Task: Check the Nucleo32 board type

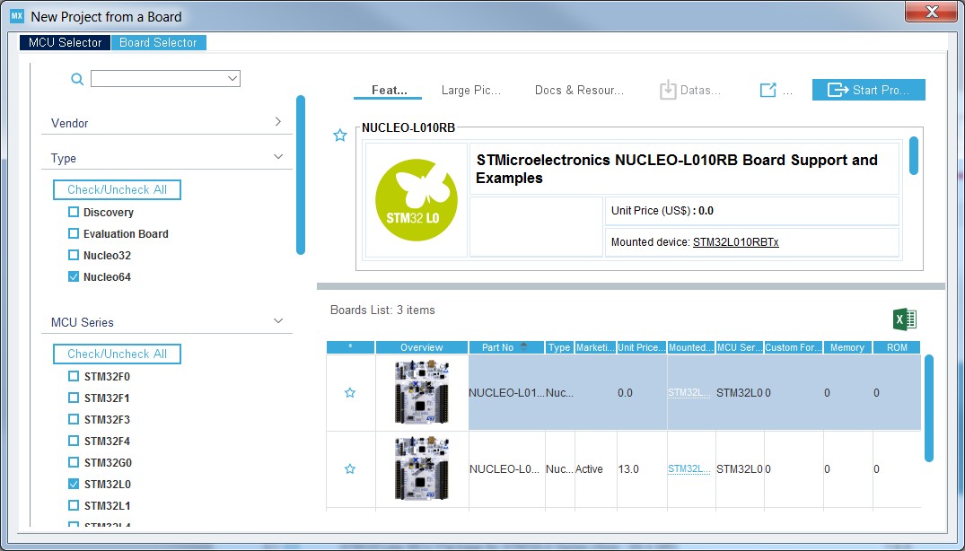Action: [x=74, y=255]
